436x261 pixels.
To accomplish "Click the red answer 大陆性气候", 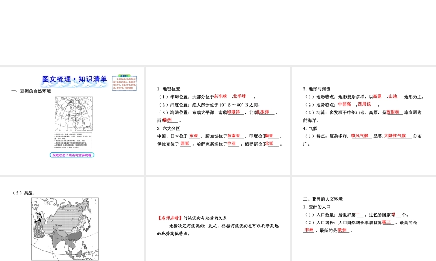I will pyautogui.click(x=395, y=135).
